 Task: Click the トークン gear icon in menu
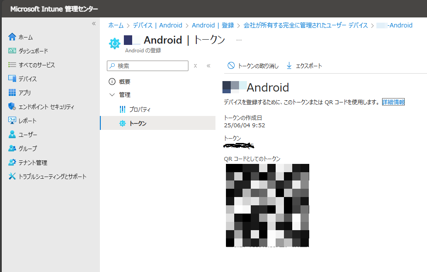click(123, 123)
